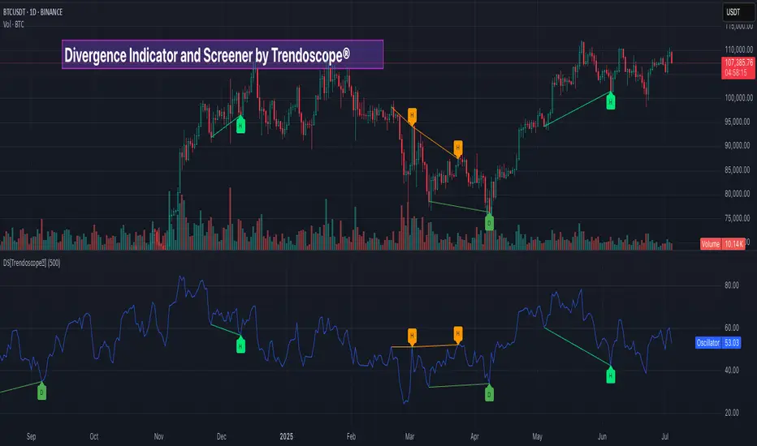
Task: Click the BTCUSDT 1D BINANCE symbol title
Action: tap(32, 12)
